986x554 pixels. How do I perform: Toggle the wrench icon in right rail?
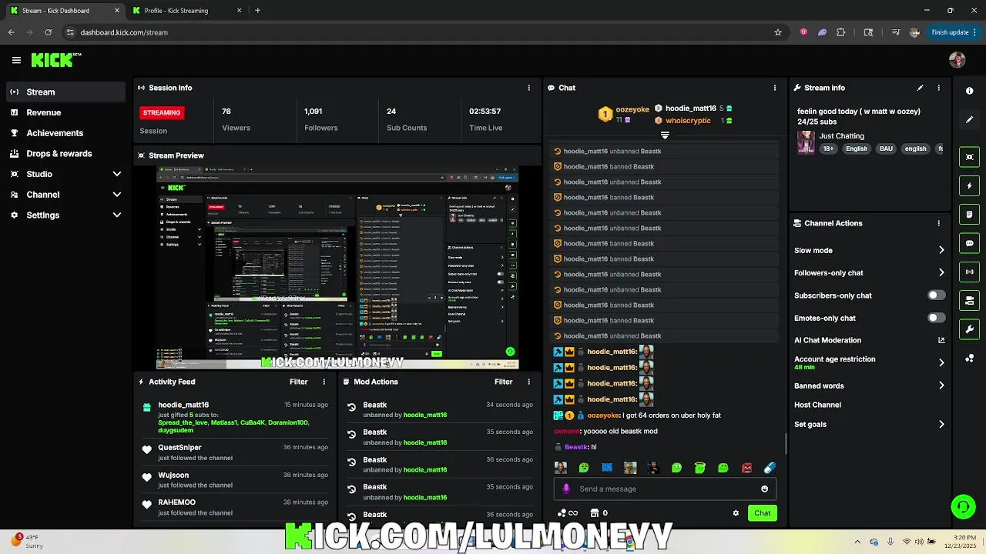(x=969, y=329)
